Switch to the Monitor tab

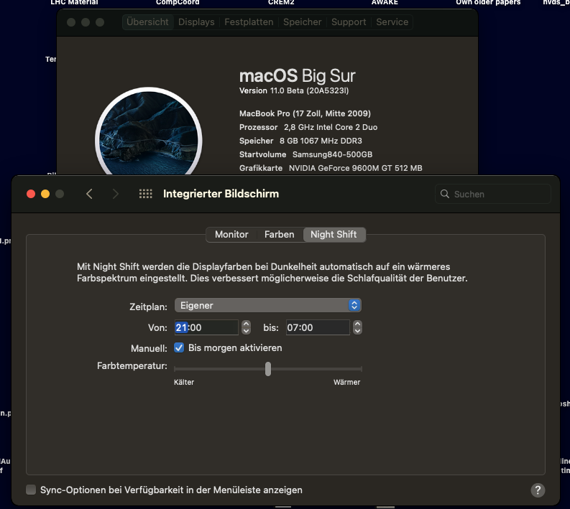[x=231, y=235]
